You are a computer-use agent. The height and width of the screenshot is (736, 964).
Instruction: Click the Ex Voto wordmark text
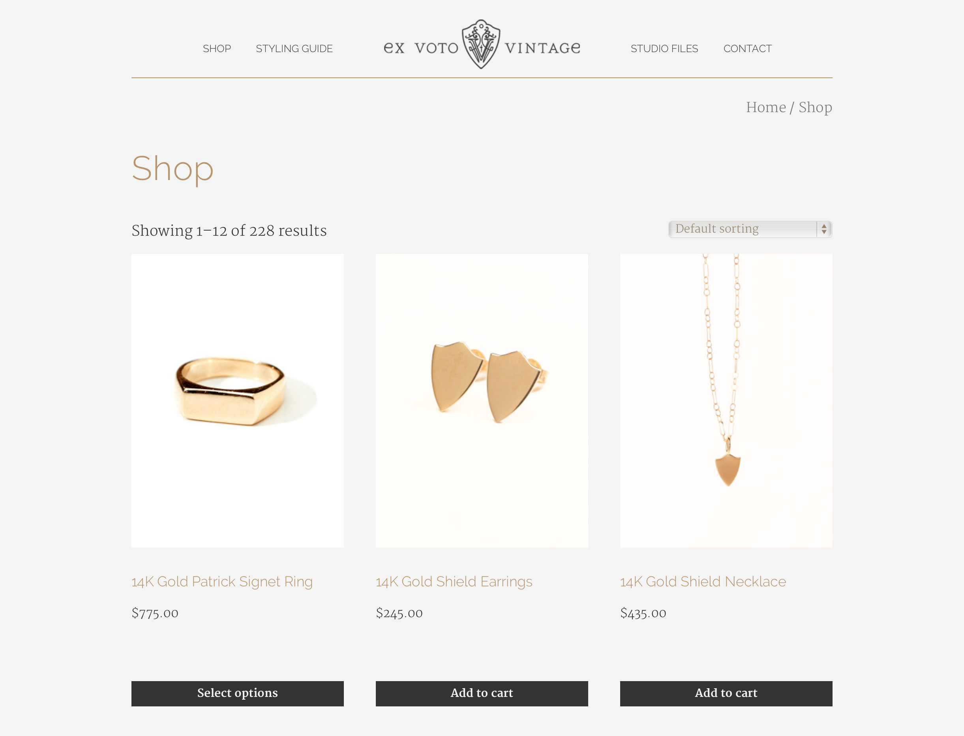[x=421, y=48]
